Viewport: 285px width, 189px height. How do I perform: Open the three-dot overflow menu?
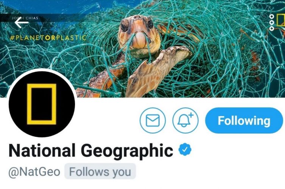pos(272,23)
